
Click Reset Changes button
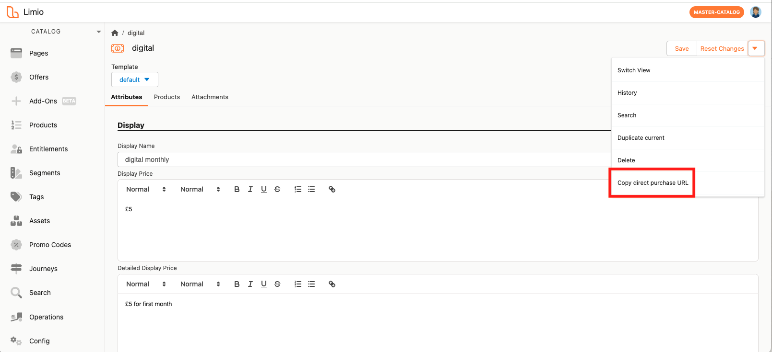(x=722, y=48)
